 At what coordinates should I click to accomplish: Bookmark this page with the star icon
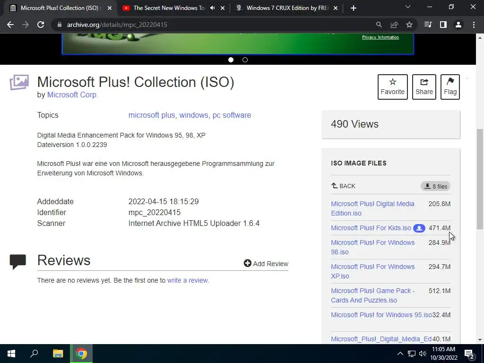(409, 25)
